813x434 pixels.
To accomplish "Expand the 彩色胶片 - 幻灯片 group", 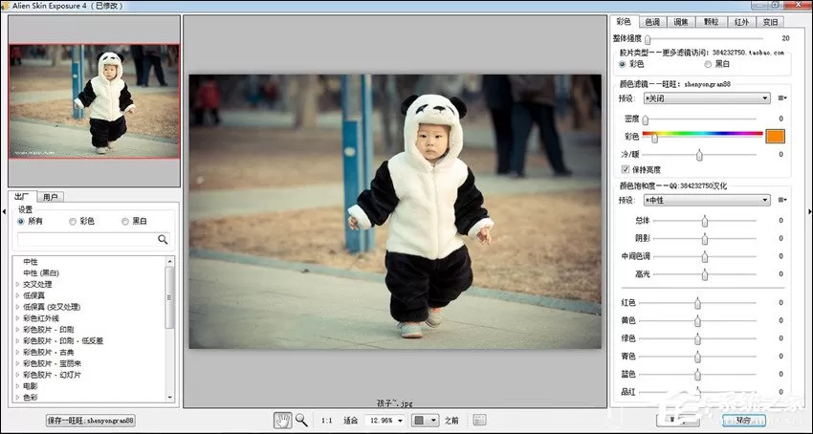I will [17, 375].
